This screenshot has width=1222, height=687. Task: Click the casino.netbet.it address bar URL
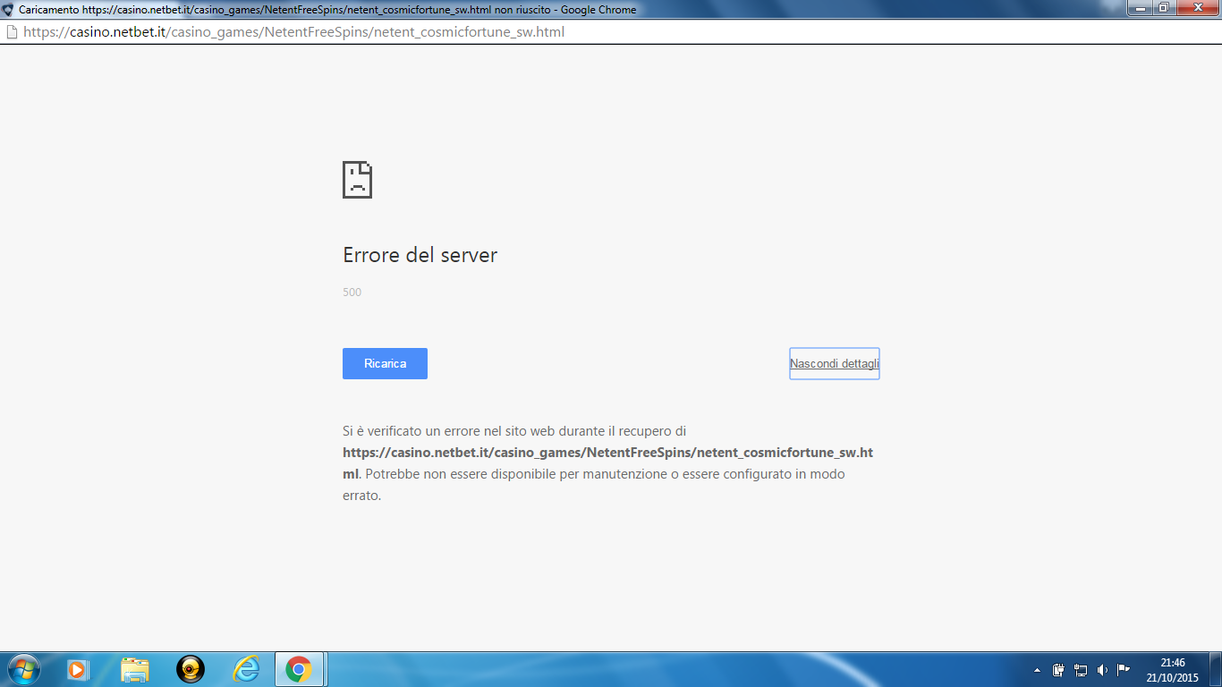click(293, 32)
